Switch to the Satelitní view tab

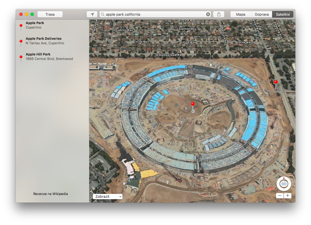click(x=283, y=14)
